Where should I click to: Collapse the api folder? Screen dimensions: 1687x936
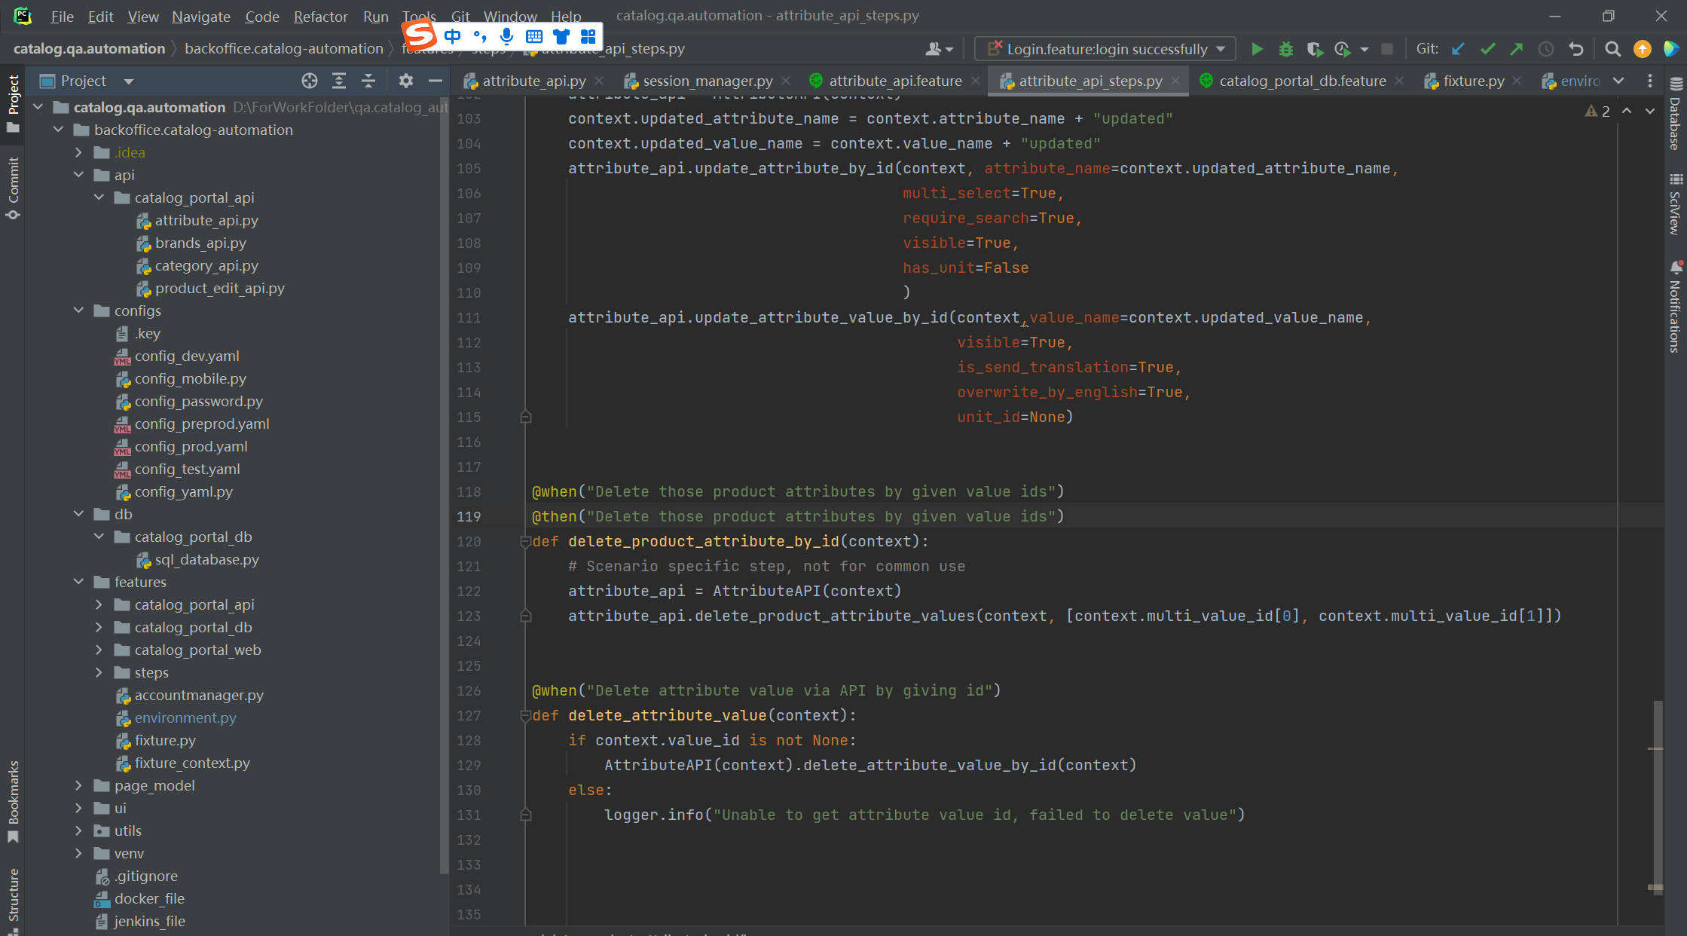coord(79,175)
